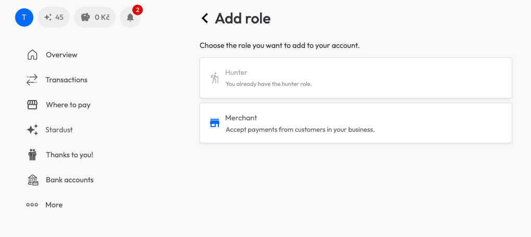Screen dimensions: 531x237
Task: Click the disabled Hunter role card
Action: (355, 78)
